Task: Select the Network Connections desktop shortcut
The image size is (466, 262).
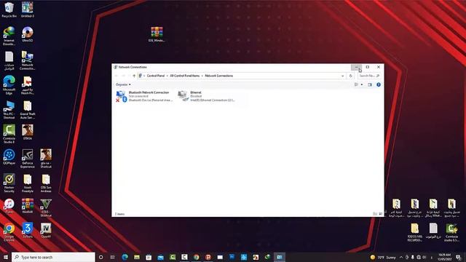Action: [28, 60]
